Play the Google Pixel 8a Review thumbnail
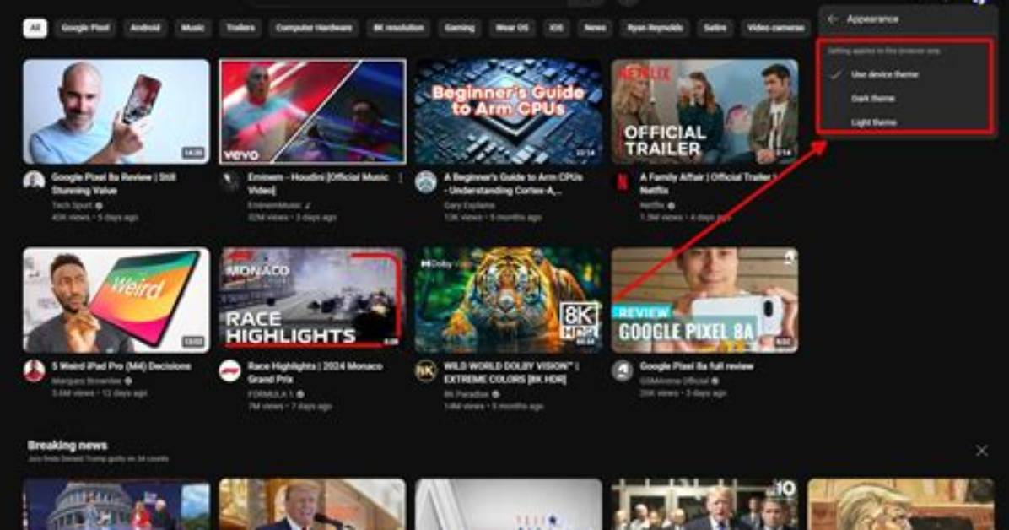The height and width of the screenshot is (530, 1009). 116,111
